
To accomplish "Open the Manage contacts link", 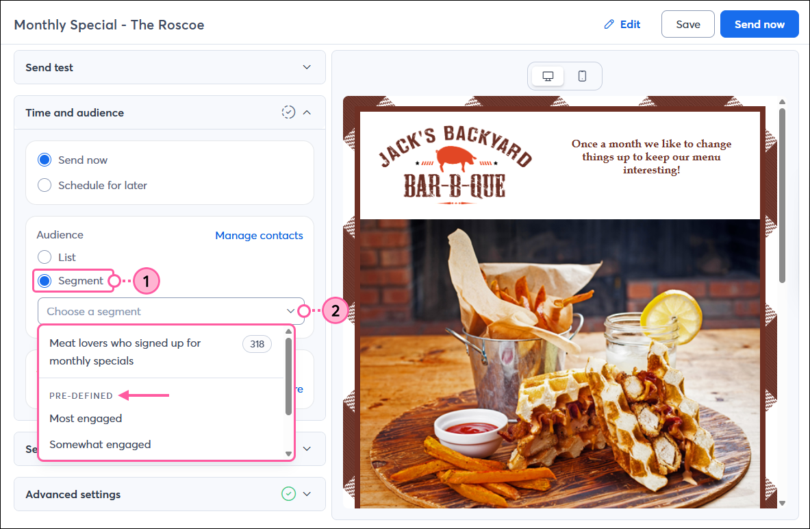I will [259, 235].
